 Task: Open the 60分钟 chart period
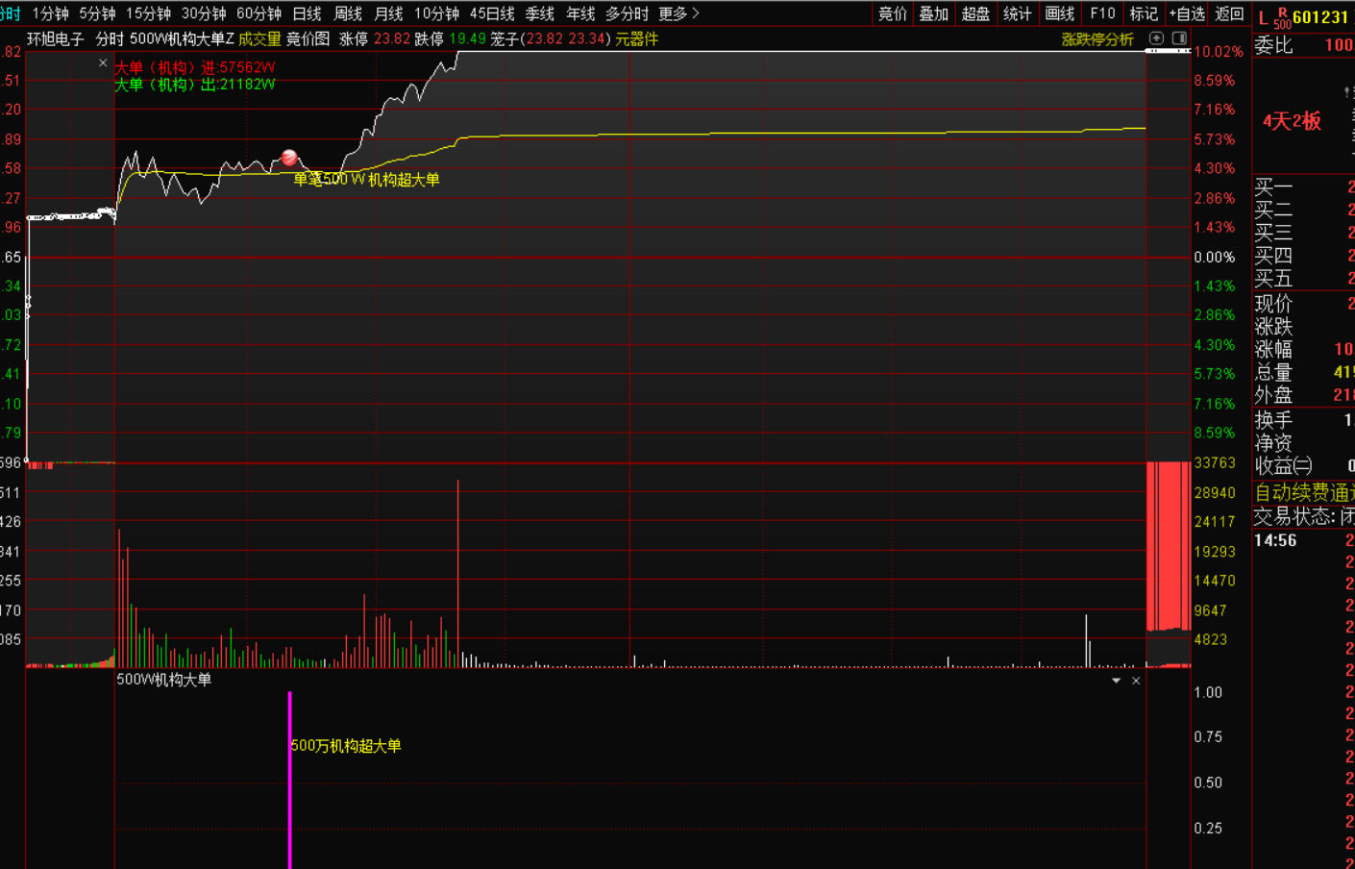point(259,13)
